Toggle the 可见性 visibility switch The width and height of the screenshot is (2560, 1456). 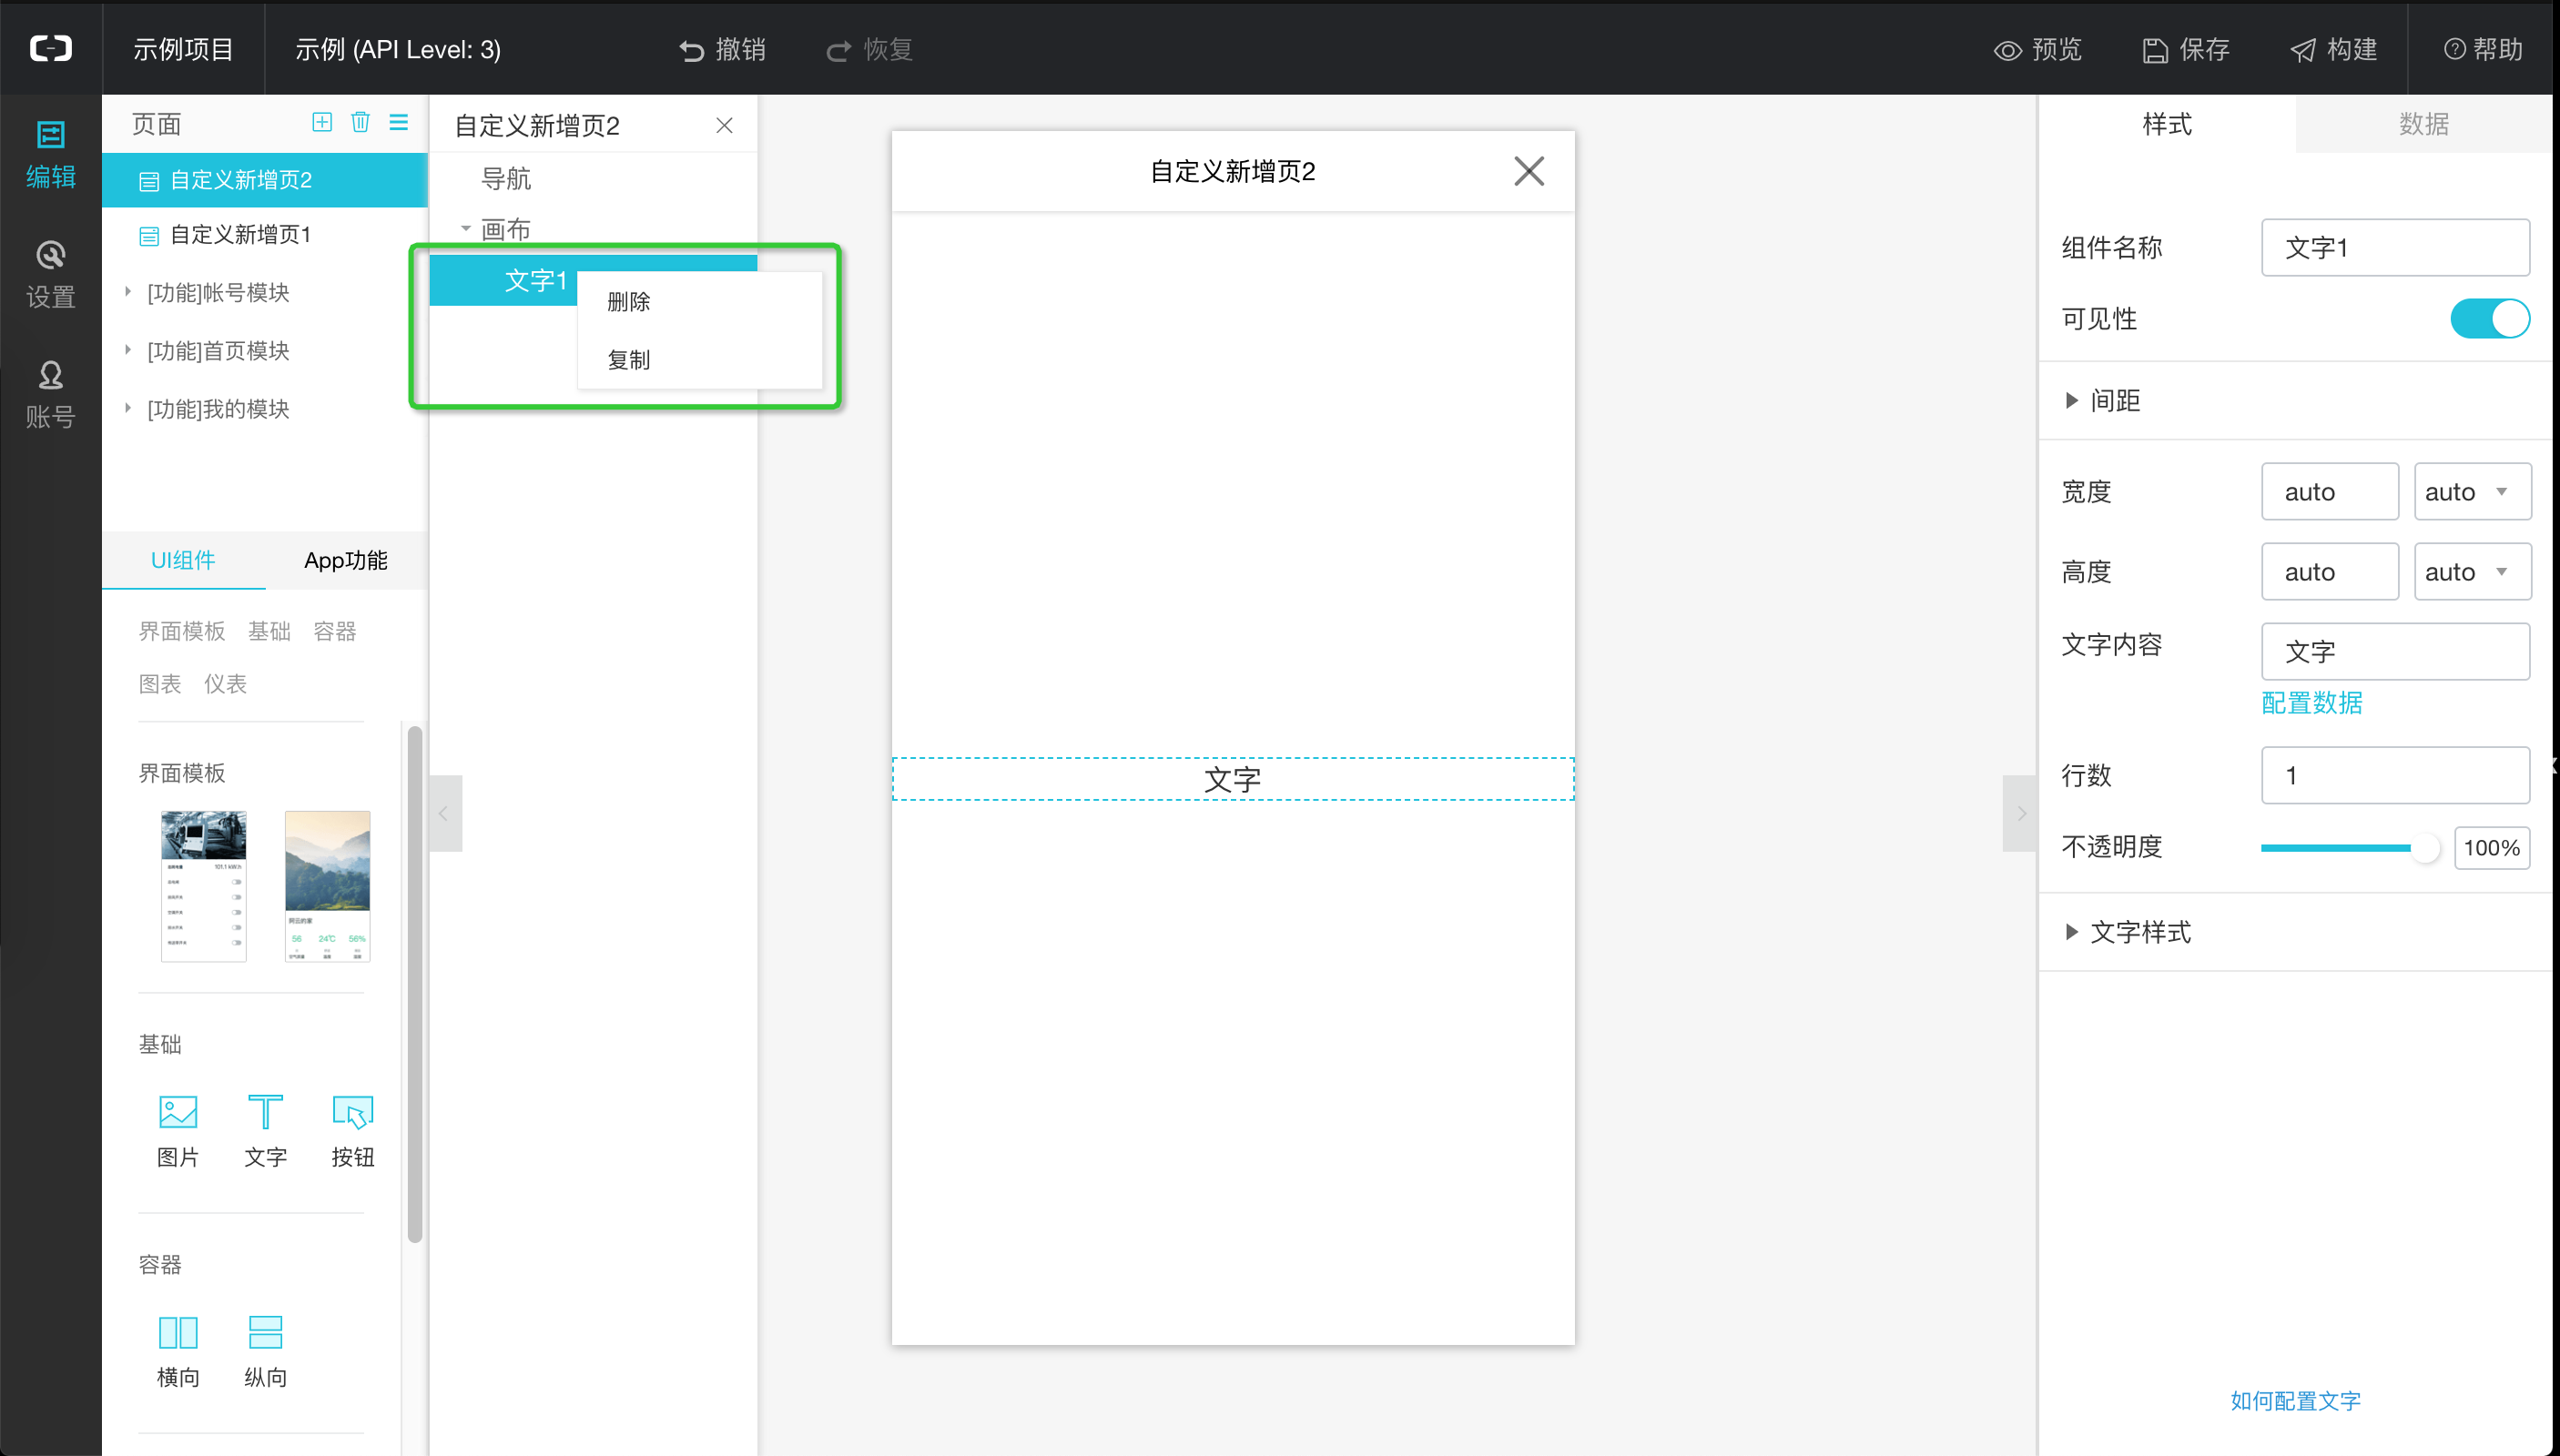[x=2489, y=319]
